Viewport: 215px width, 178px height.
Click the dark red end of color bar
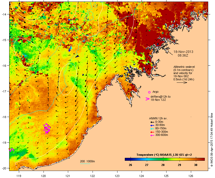point(203,159)
